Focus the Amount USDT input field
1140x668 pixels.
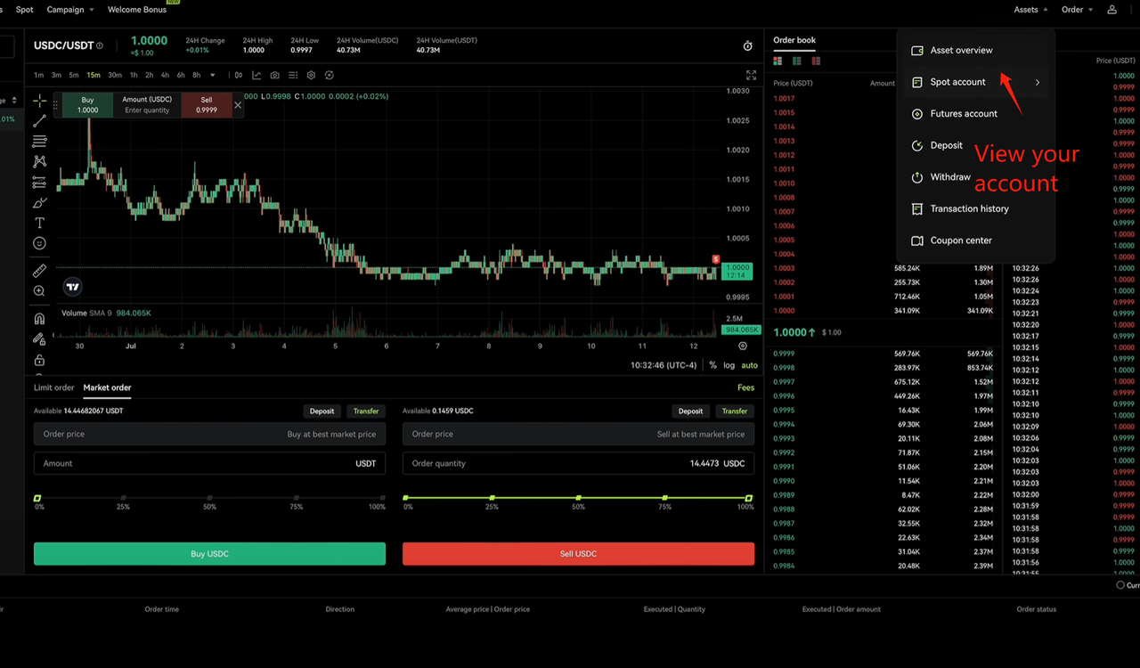pos(196,463)
